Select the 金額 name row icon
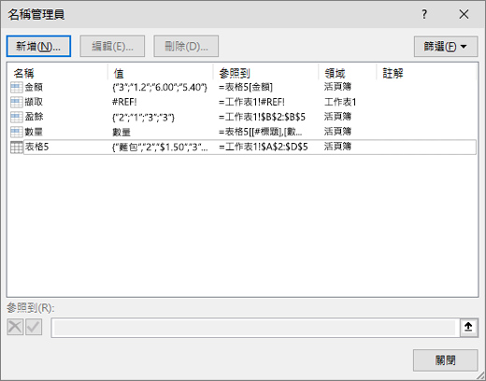The height and width of the screenshot is (381, 486). pyautogui.click(x=17, y=87)
